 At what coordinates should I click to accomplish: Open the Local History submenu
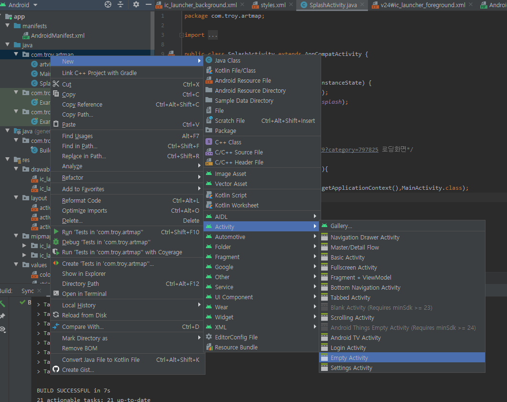click(x=128, y=305)
